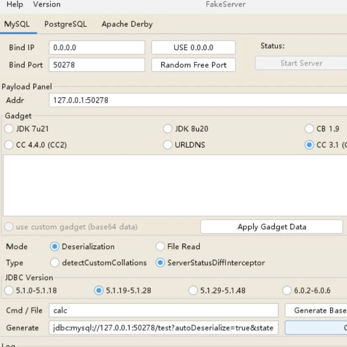The width and height of the screenshot is (347, 347).
Task: Click the Addr field showing 127.0.0.1:50278
Action: [x=198, y=100]
